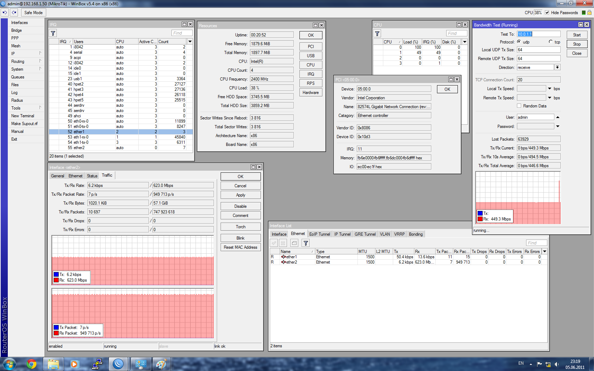Enable the Random Data checkbox
Image resolution: width=594 pixels, height=371 pixels.
click(x=519, y=106)
